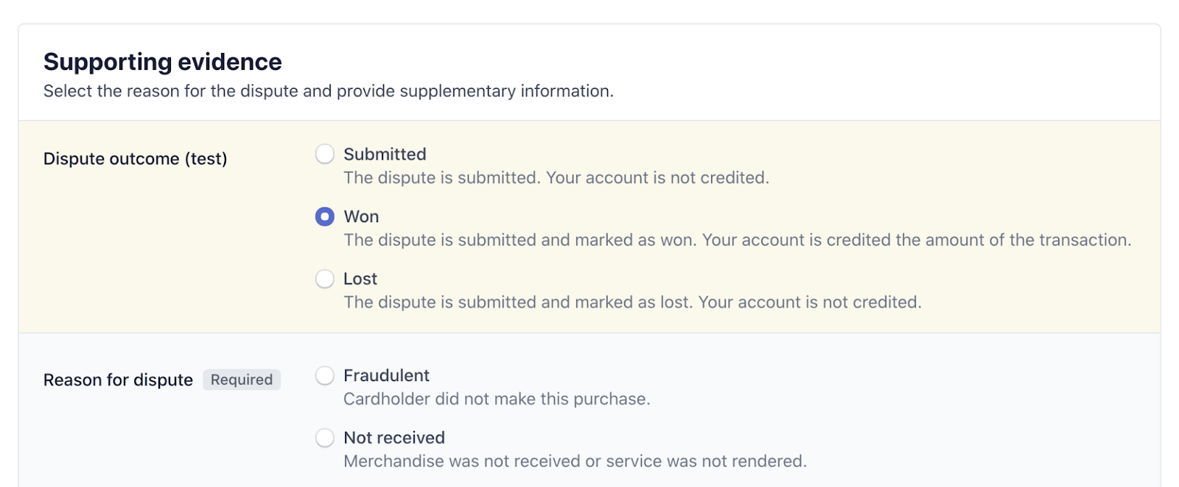The height and width of the screenshot is (487, 1179).
Task: Choose the Lost outcome radio circle
Action: tap(325, 280)
